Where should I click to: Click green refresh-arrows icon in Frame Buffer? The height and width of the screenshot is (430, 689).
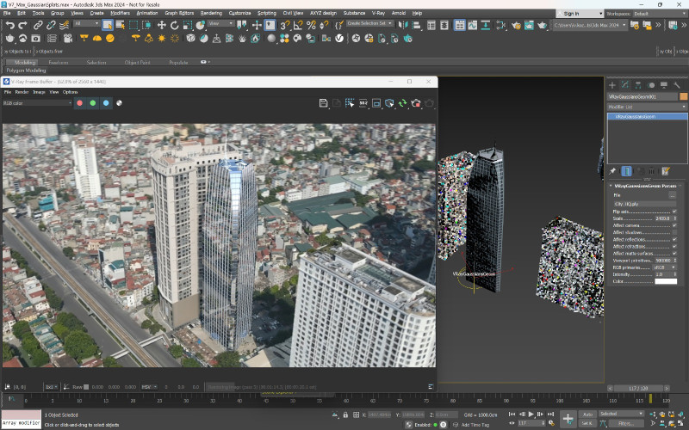pyautogui.click(x=402, y=103)
